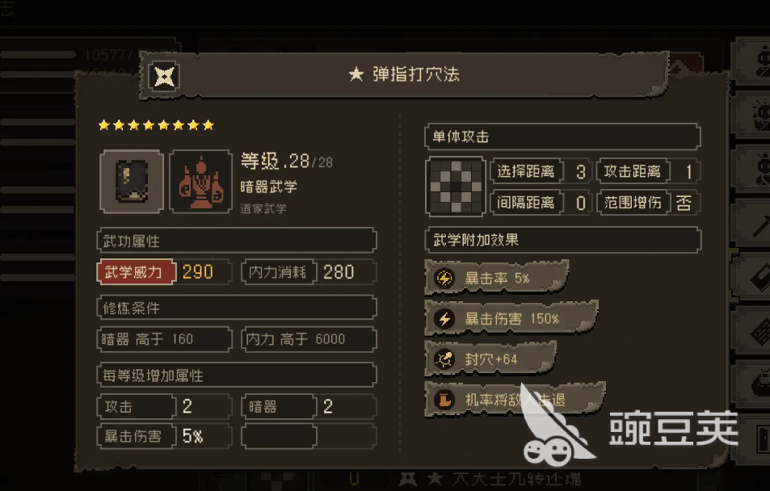Select the red 武学威力 label
770x491 pixels.
[x=136, y=272]
